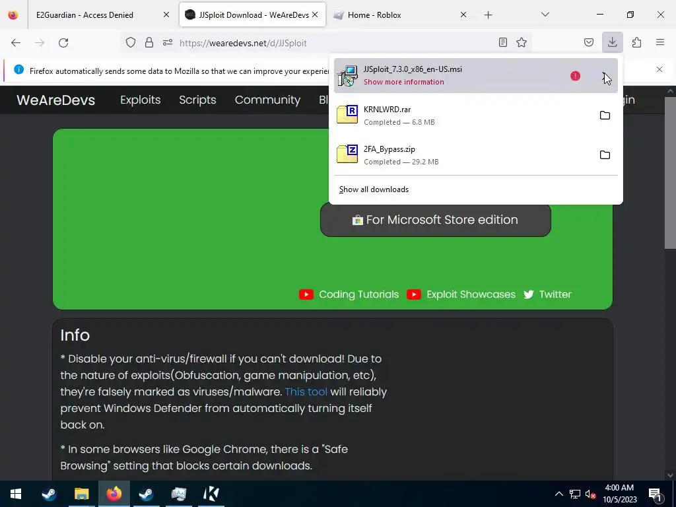The height and width of the screenshot is (507, 676).
Task: Go back with the browser back arrow
Action: click(x=16, y=43)
